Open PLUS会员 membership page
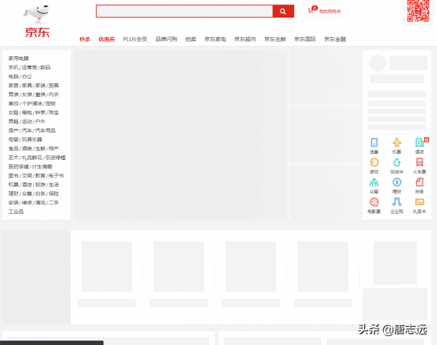Viewport: 437px width, 345px height. click(135, 39)
